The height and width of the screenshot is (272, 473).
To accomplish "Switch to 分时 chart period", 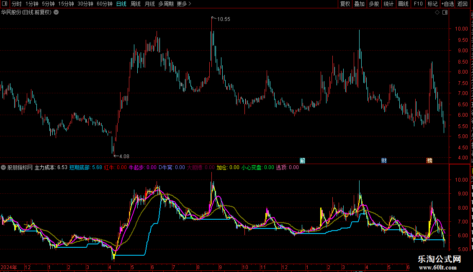I will (x=17, y=4).
